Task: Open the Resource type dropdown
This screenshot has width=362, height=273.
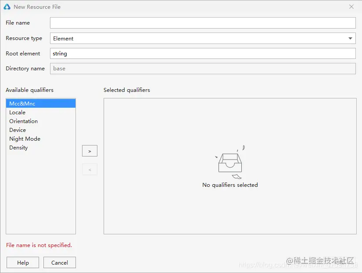Action: click(x=203, y=38)
